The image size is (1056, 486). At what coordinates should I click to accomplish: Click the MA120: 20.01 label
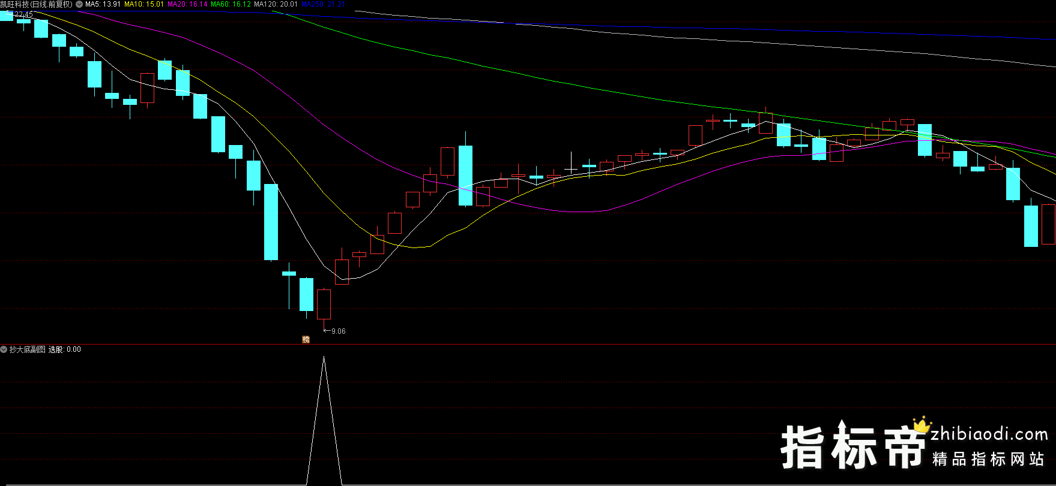(276, 4)
